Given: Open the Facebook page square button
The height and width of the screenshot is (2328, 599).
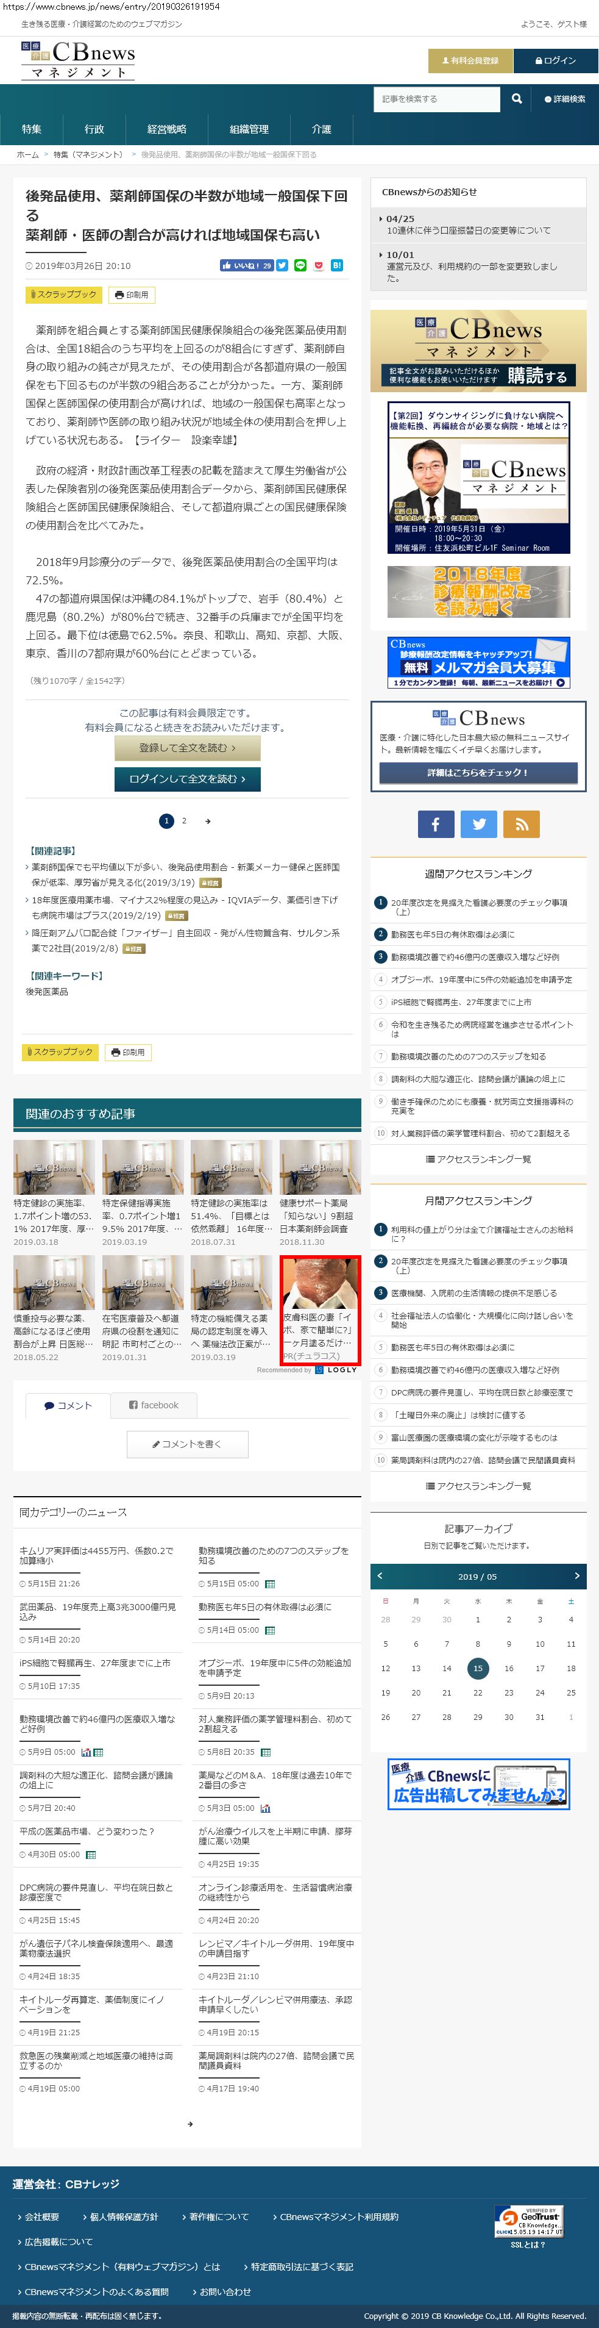Looking at the screenshot, I should click(x=436, y=823).
